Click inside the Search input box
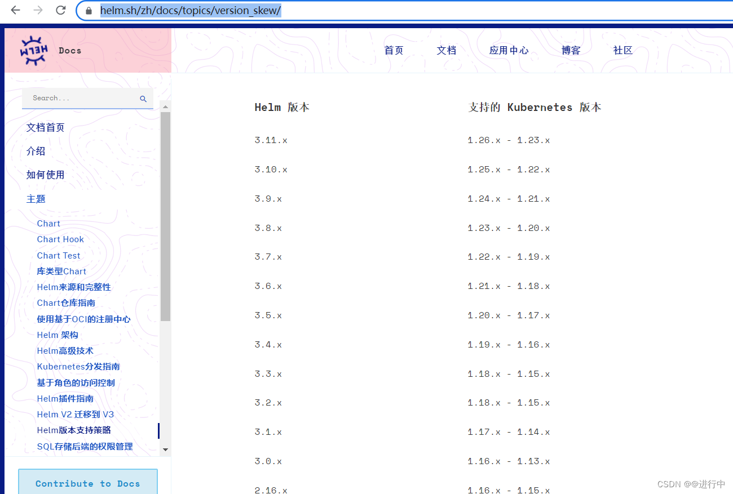 coord(73,97)
